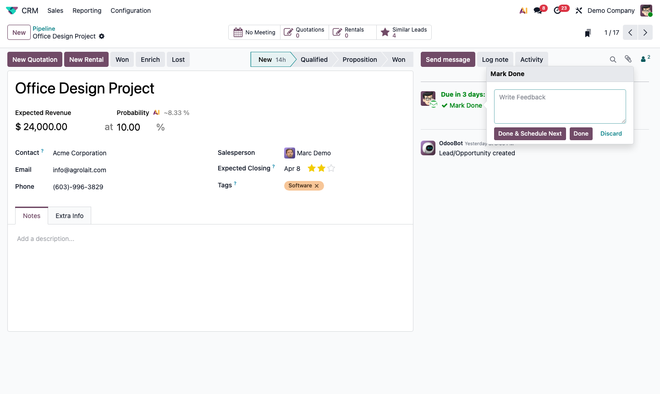Click the followers person icon showing 2
Viewport: 660px width, 394px height.
643,59
